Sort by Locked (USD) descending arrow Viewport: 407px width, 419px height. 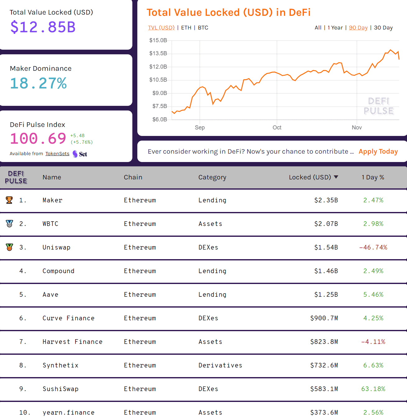336,177
